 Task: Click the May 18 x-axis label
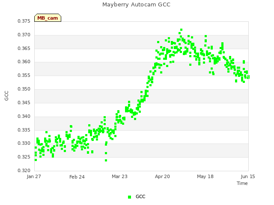click(205, 176)
